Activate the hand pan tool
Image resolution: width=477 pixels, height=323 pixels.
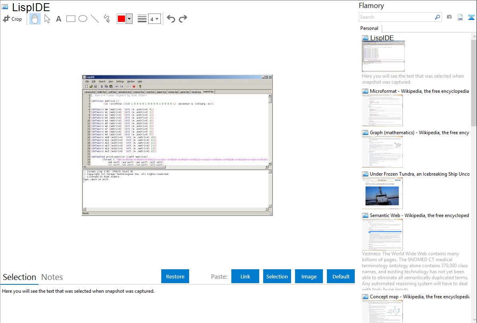[35, 19]
